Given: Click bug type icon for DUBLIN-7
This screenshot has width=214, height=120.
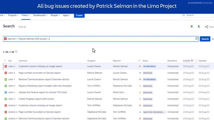Looking at the screenshot, I should pyautogui.click(x=6, y=105).
